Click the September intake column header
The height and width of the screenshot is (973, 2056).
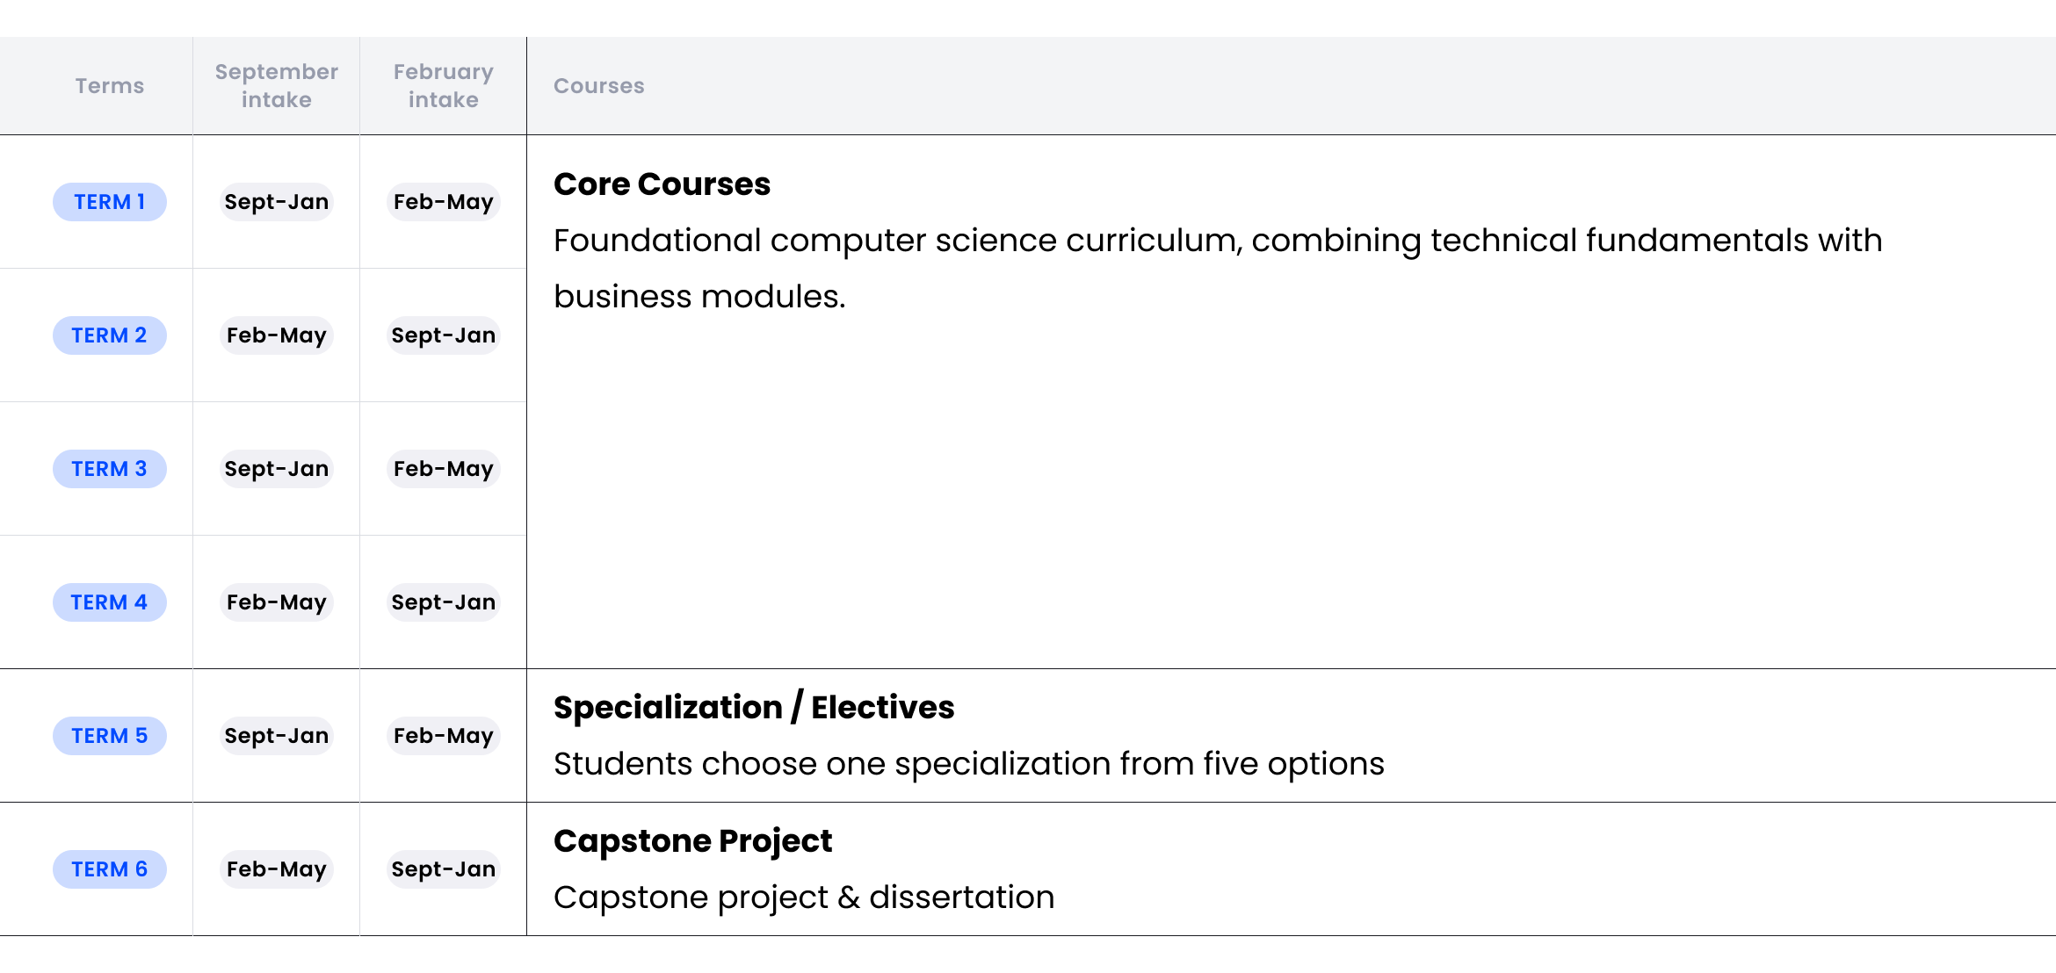pos(276,86)
